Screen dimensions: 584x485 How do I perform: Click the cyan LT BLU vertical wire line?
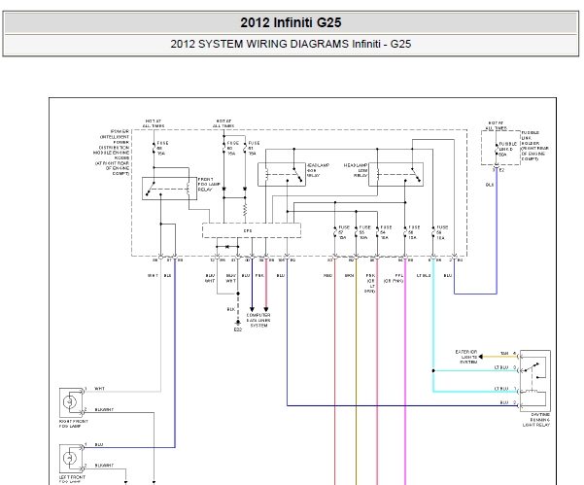(x=433, y=324)
